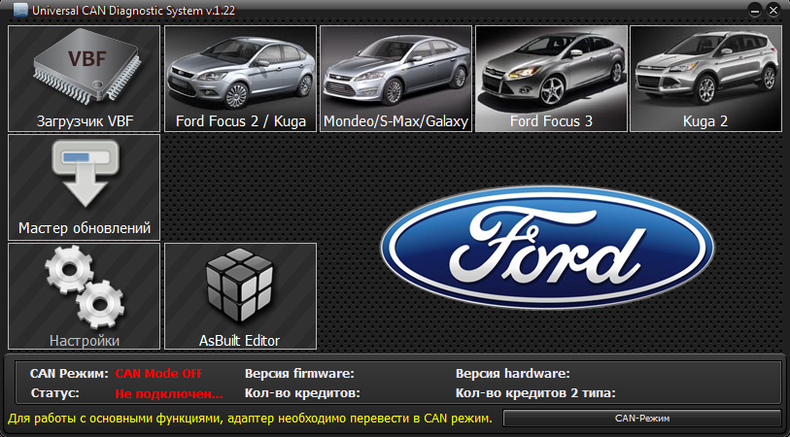790x437 pixels.
Task: Click the yellow CAN mode hint message
Action: click(250, 418)
